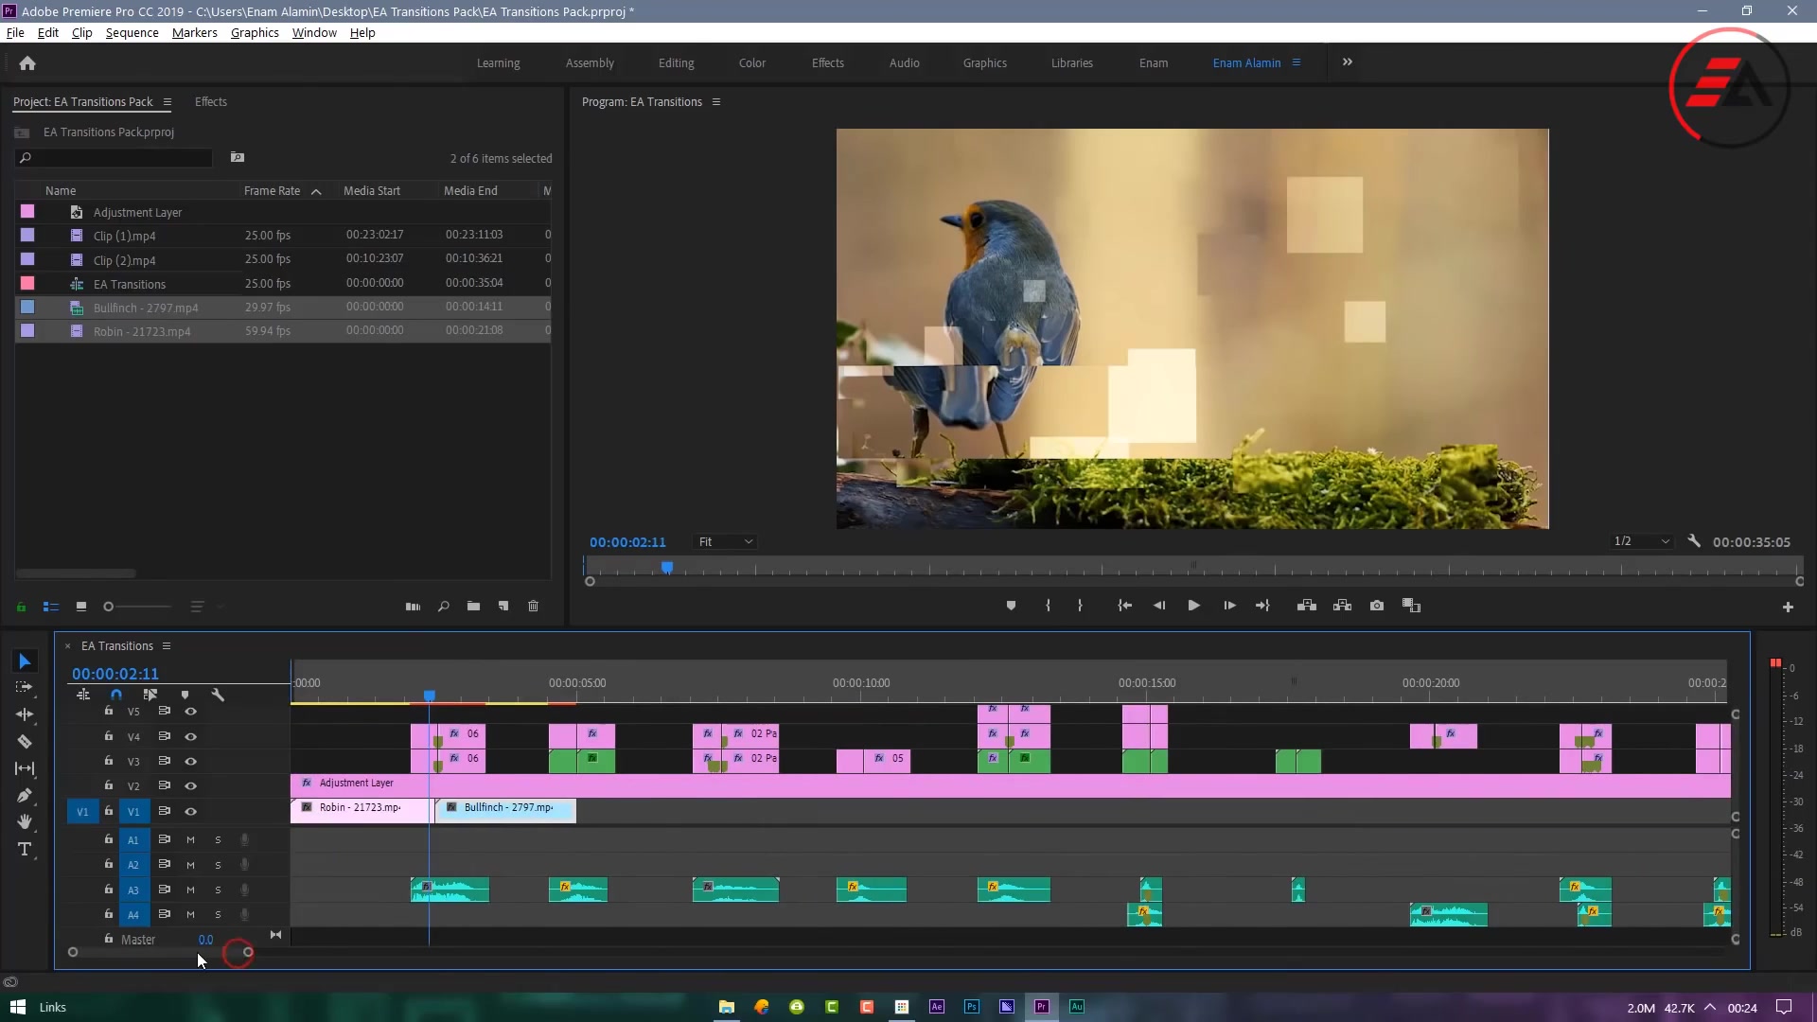Hide track V3 with its eye icon
The image size is (1817, 1022).
(x=190, y=761)
